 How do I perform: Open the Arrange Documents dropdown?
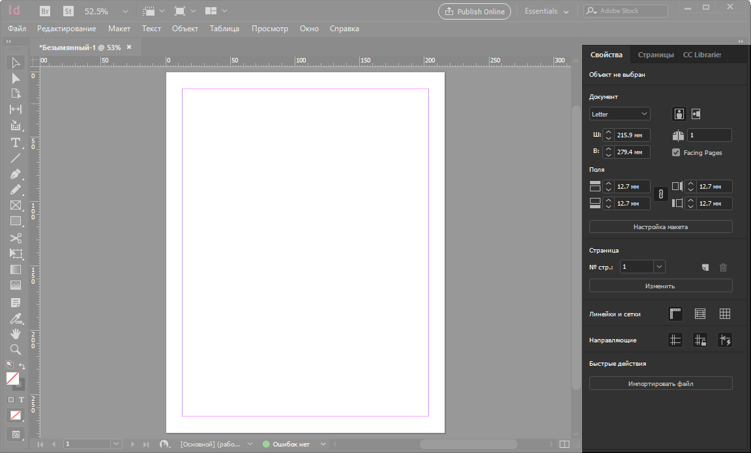tap(216, 11)
